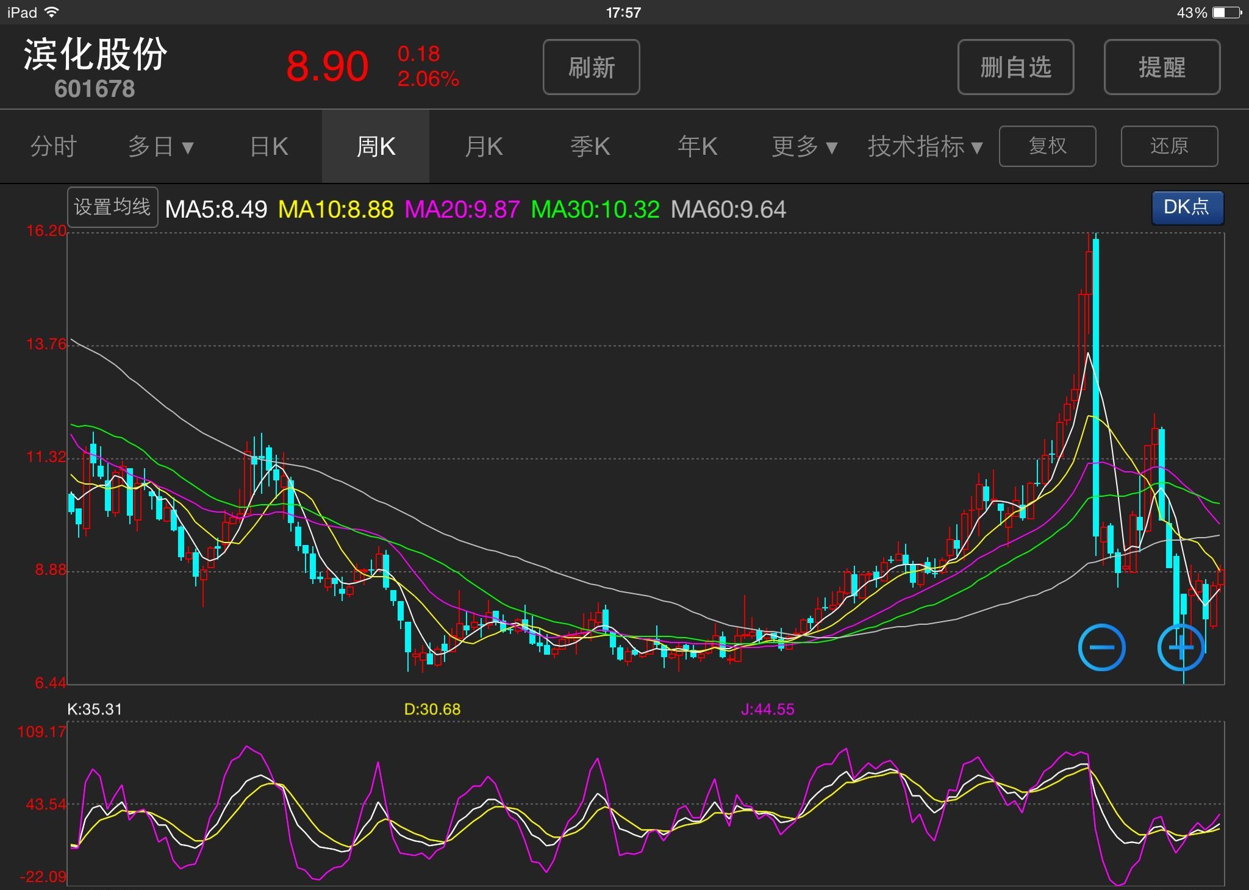Tap the J:44.55 indicator value
The image size is (1249, 890).
pos(767,710)
